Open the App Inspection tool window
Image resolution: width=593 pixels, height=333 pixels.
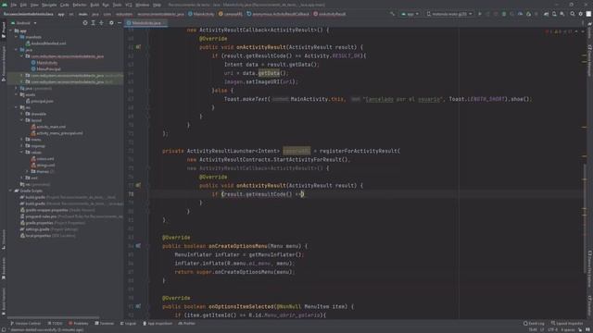pyautogui.click(x=158, y=324)
